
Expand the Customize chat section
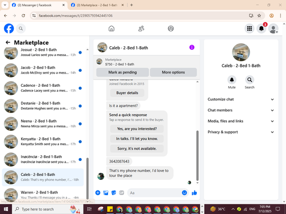(241, 99)
